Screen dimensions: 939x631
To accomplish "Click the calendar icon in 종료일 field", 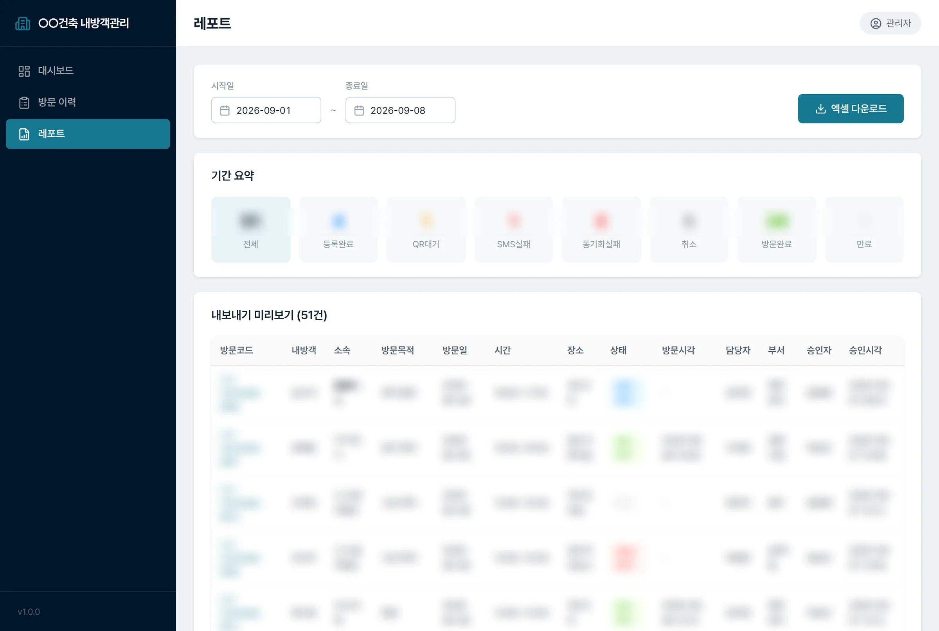I will (359, 110).
